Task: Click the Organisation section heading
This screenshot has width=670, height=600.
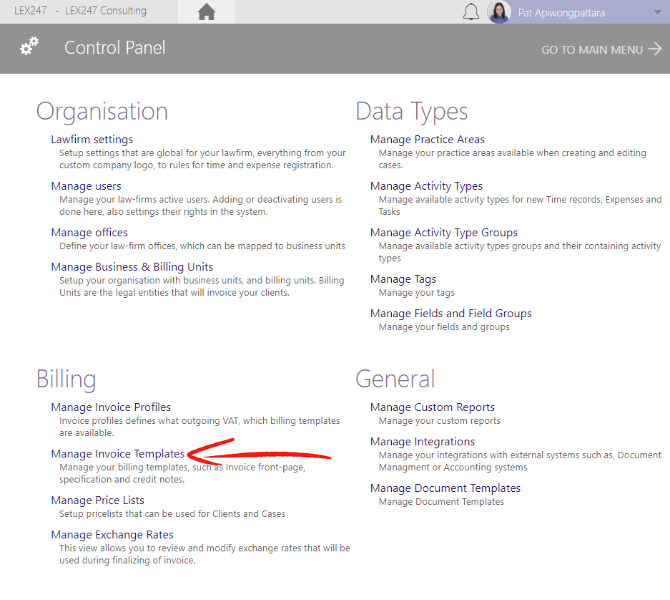Action: click(102, 111)
